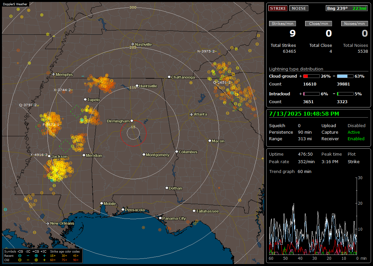Click storm cell label F-5673-1
Image resolution: width=373 pixels, height=266 pixels.
tap(51, 124)
